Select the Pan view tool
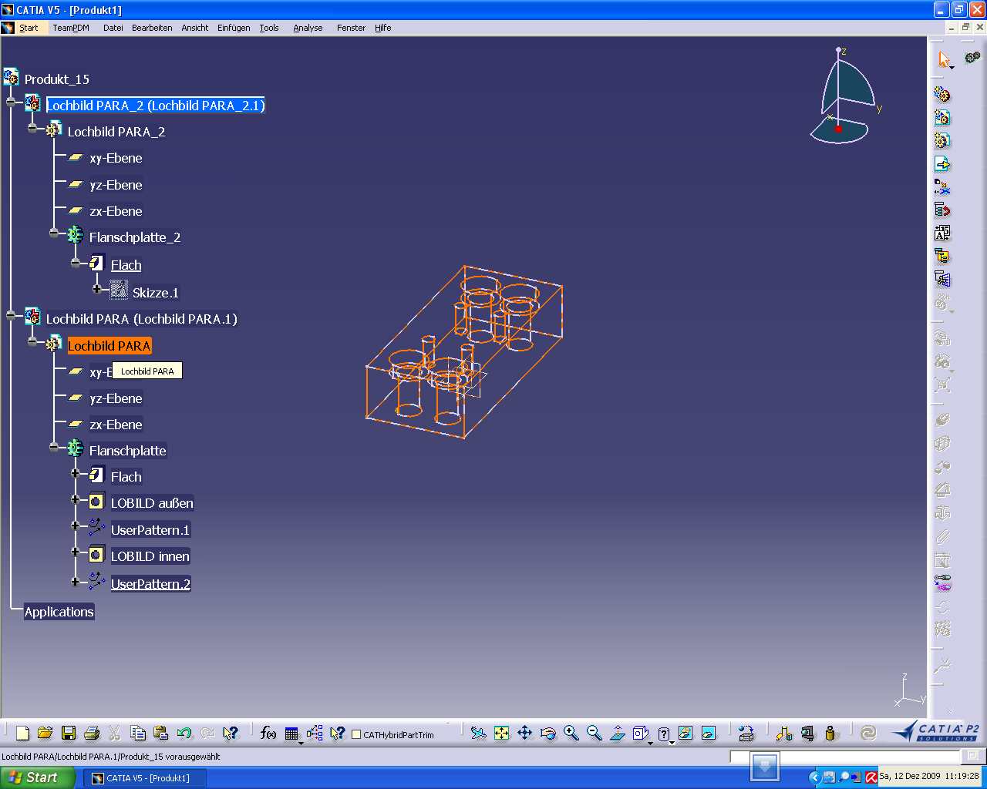The height and width of the screenshot is (789, 987). click(524, 734)
